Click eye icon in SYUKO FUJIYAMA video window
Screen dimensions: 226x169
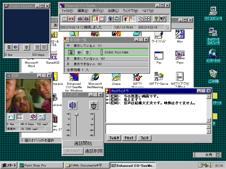click(x=9, y=47)
